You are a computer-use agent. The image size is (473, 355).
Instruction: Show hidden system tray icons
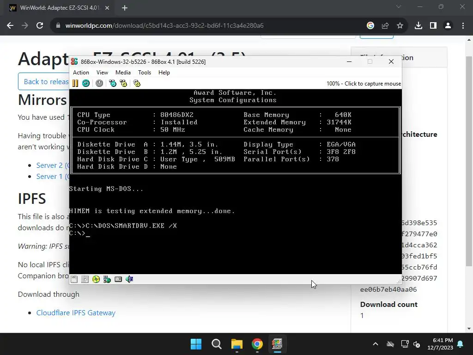tap(376, 344)
